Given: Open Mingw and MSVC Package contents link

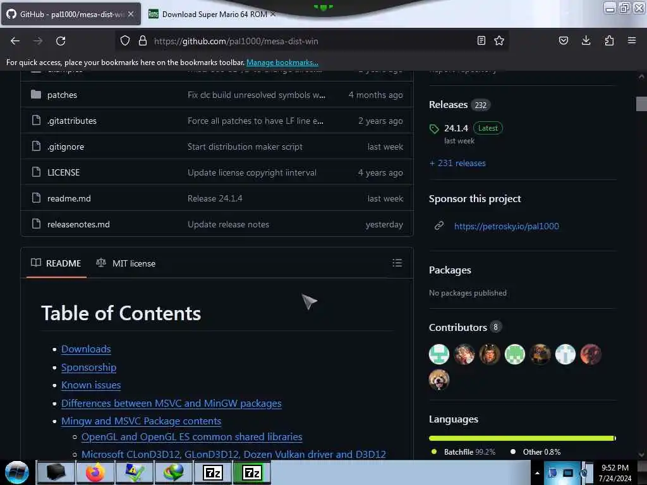Looking at the screenshot, I should tap(141, 421).
